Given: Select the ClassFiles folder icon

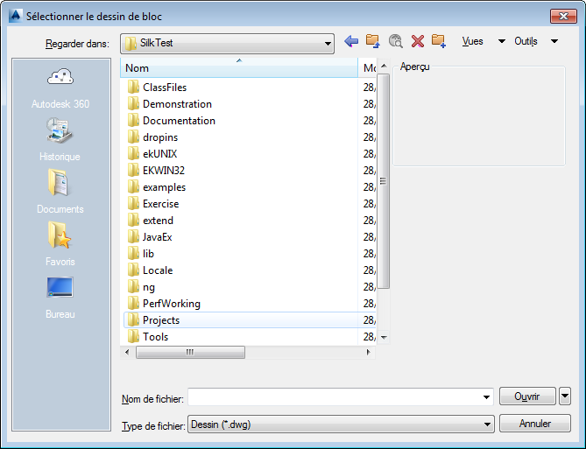Looking at the screenshot, I should tap(133, 87).
